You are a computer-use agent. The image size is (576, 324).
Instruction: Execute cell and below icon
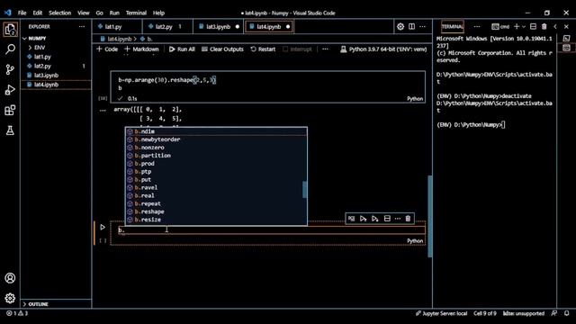coord(375,219)
